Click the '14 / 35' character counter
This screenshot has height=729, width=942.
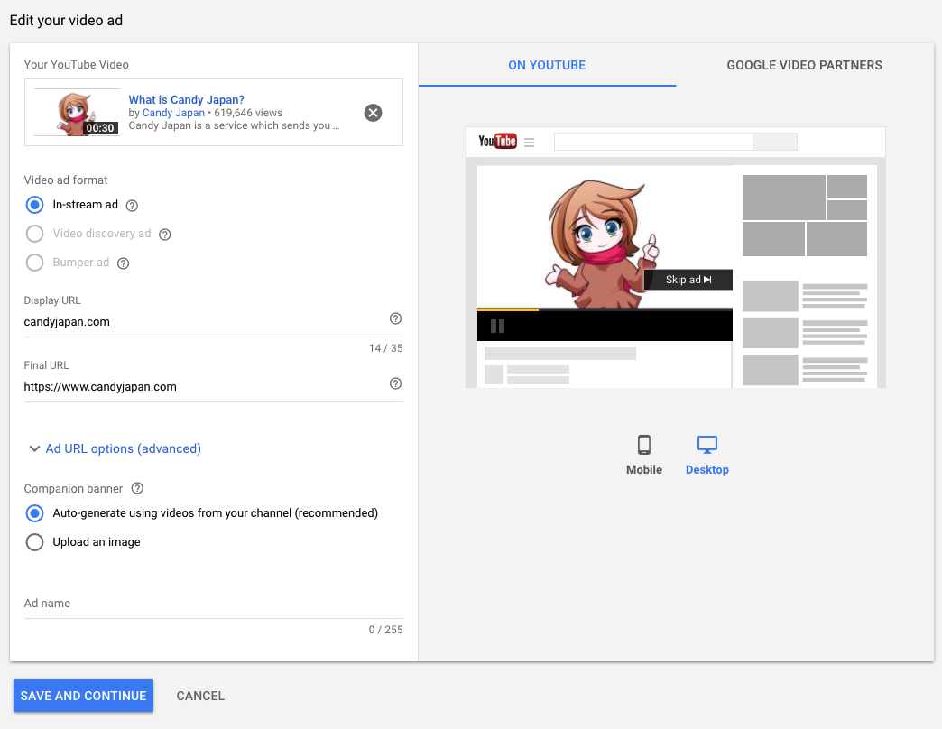pos(385,348)
